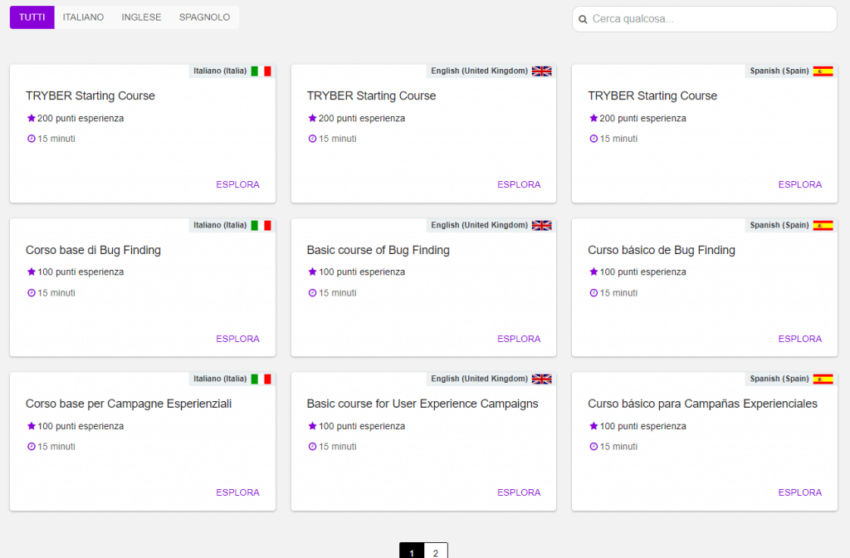Click ESPLORA on Corso base di Bug Finding
850x558 pixels.
[237, 339]
